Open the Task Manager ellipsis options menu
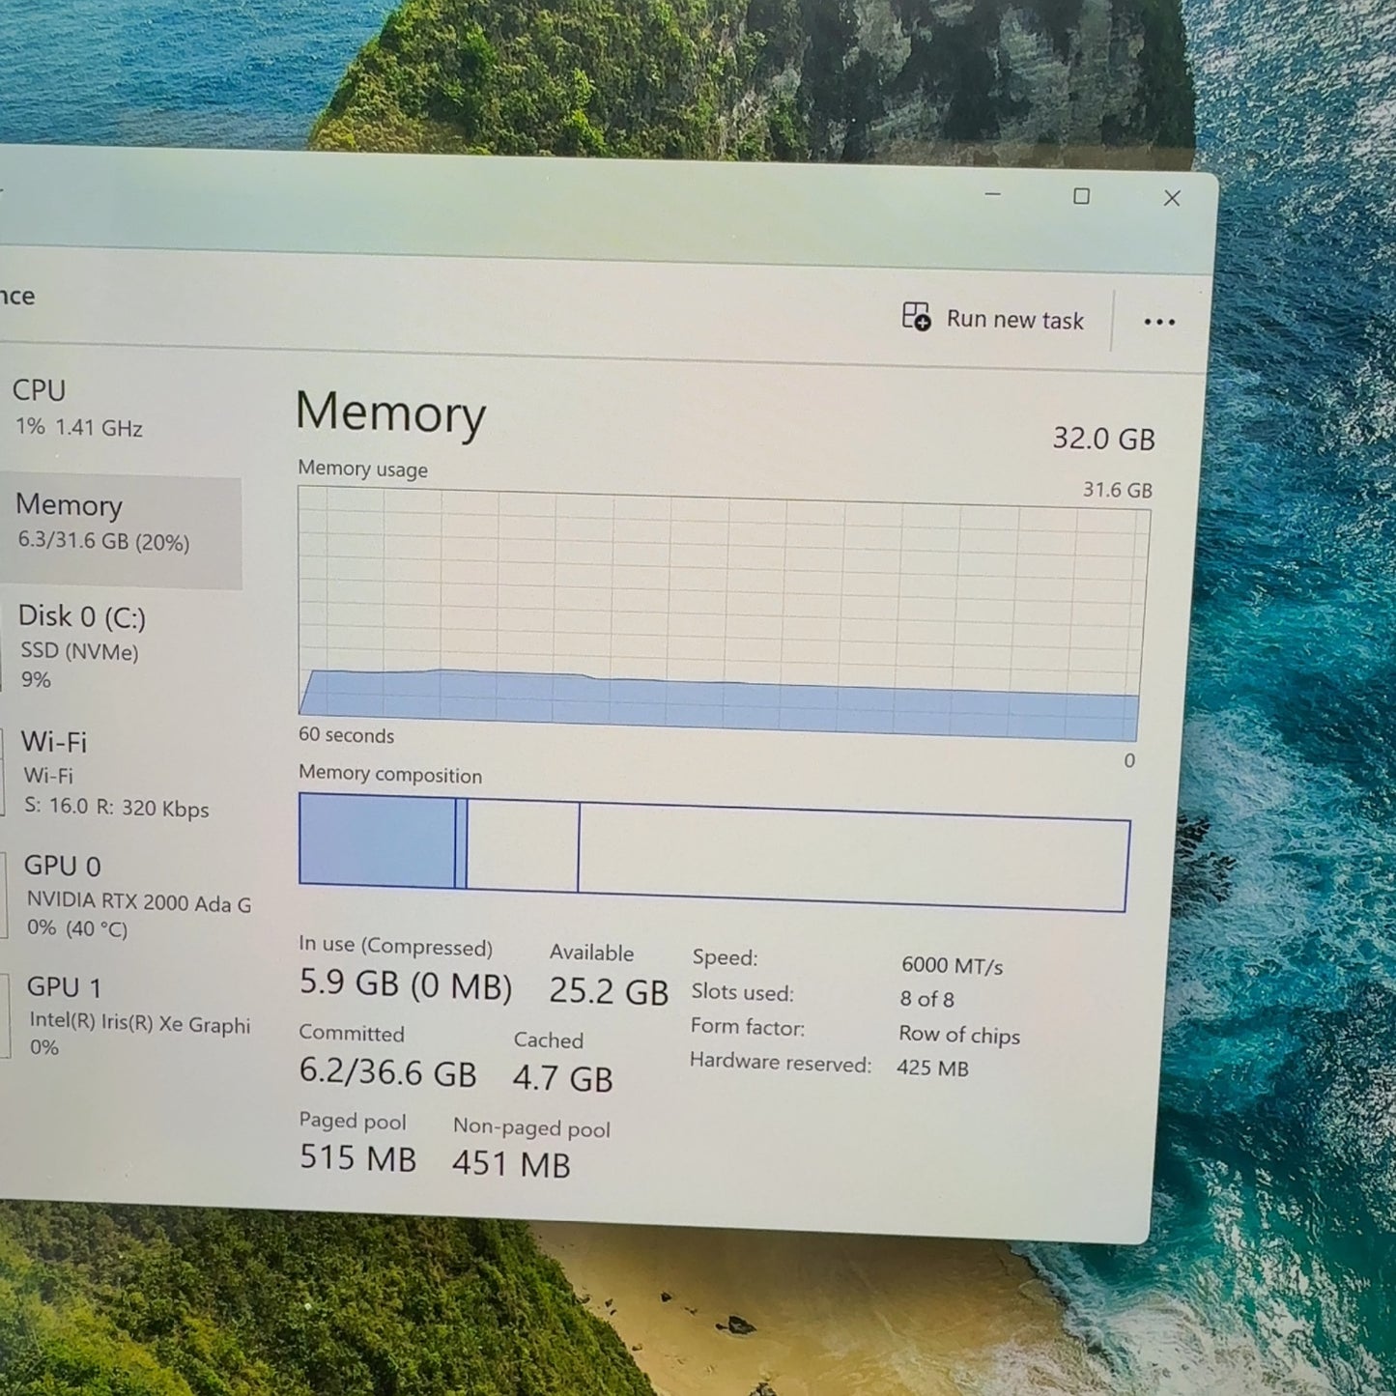The image size is (1396, 1396). [x=1158, y=321]
